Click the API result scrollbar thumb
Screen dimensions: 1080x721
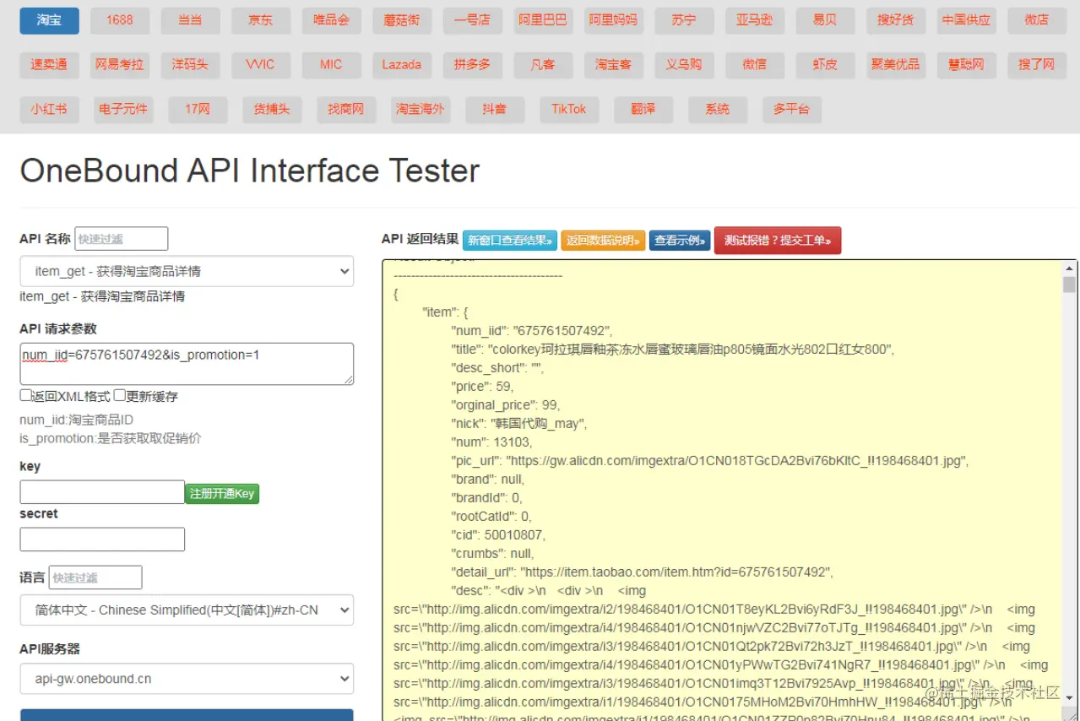tap(1069, 285)
